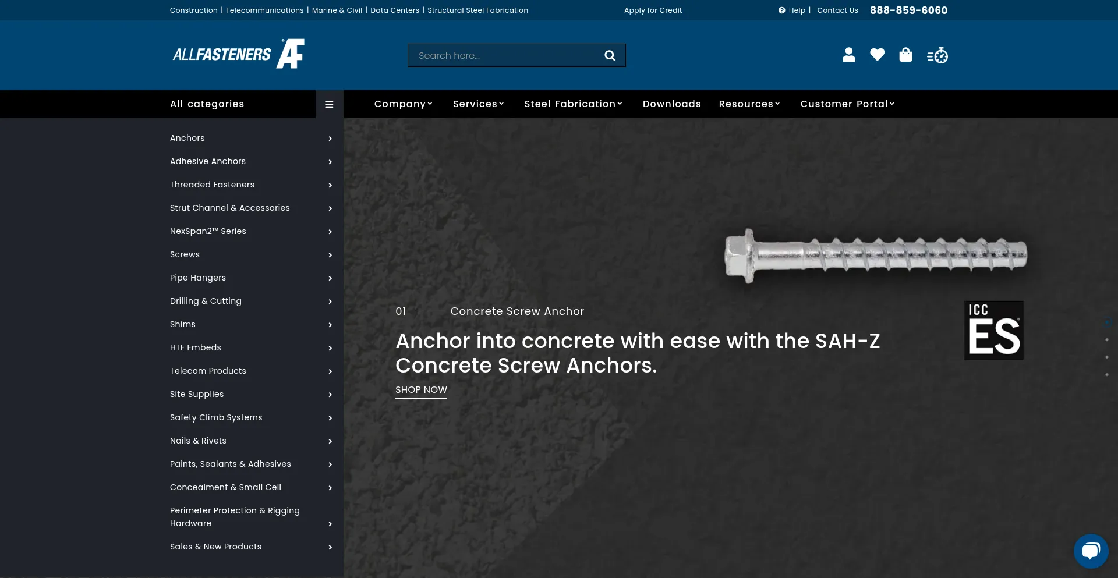Open the wishlist heart icon
The width and height of the screenshot is (1118, 578).
pos(877,55)
